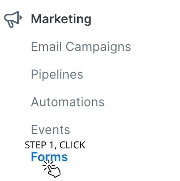The image size is (180, 181).
Task: Collapse the Marketing navigation group
Action: coord(61,19)
